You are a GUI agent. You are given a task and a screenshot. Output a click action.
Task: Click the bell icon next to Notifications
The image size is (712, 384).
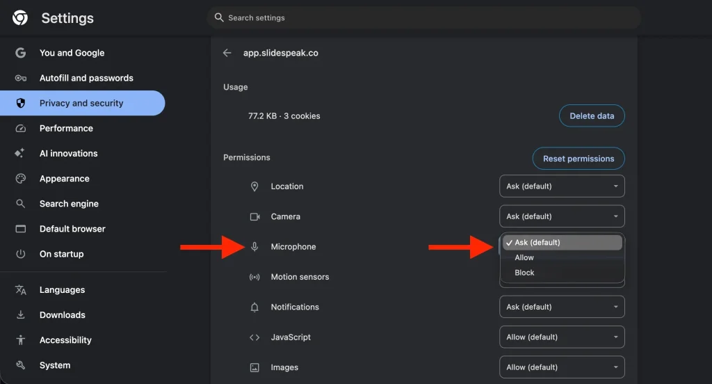pyautogui.click(x=254, y=307)
